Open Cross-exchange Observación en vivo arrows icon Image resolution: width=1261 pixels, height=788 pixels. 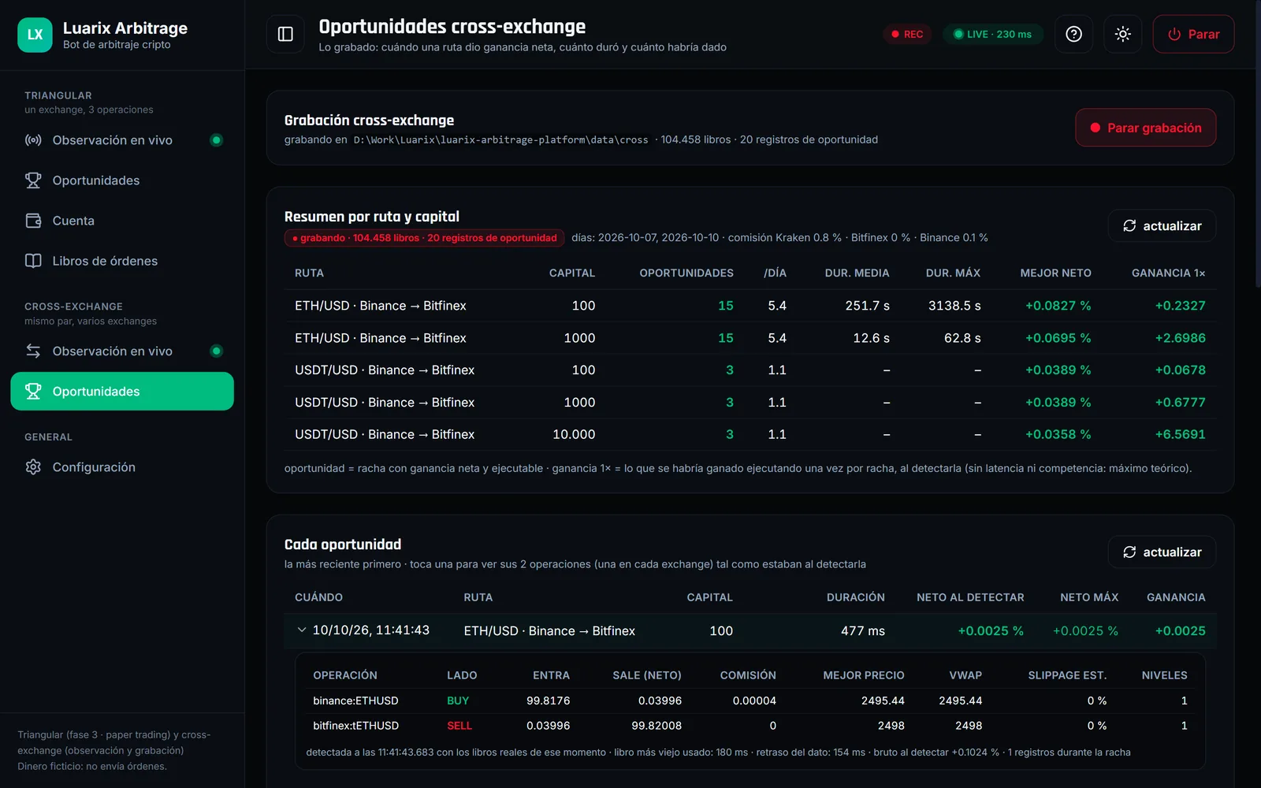33,351
